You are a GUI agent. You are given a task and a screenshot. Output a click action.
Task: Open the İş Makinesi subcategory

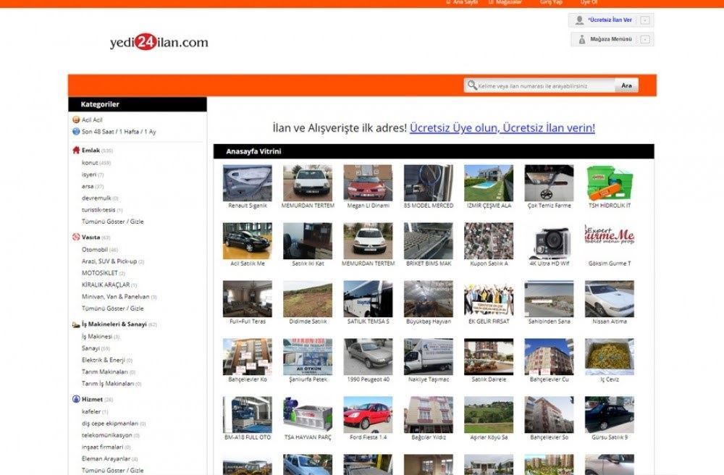[x=97, y=337]
